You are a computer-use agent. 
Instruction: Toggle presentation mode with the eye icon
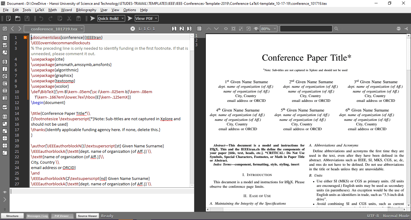click(x=256, y=28)
